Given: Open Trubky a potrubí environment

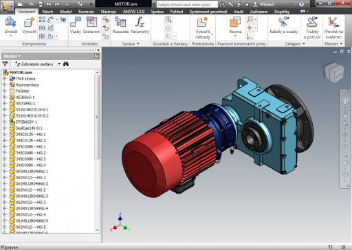Looking at the screenshot, I should point(311,23).
